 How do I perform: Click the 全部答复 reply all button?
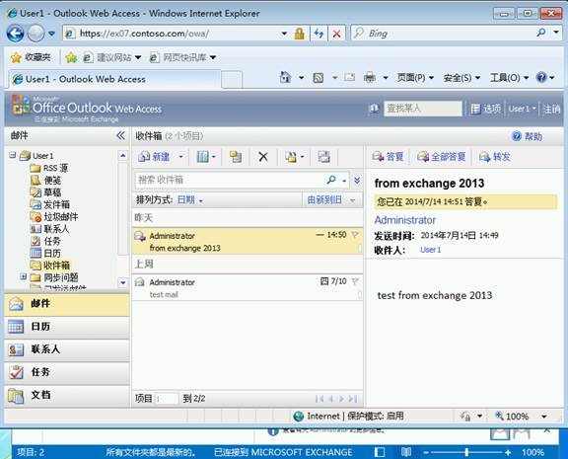coord(441,157)
